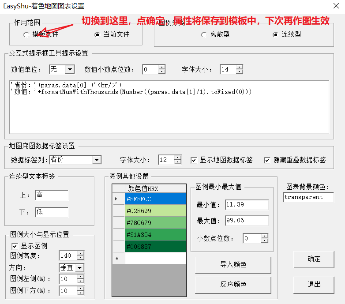Choose the 连续型 legend type
The width and height of the screenshot is (345, 304).
pos(275,34)
